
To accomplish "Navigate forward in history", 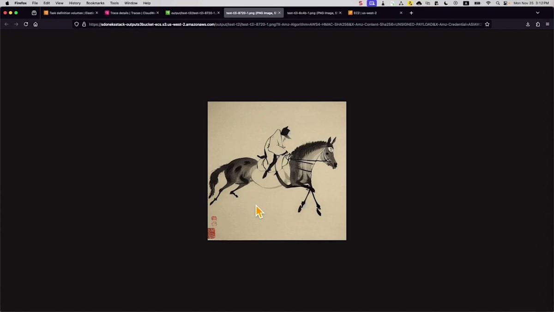I will (x=16, y=24).
